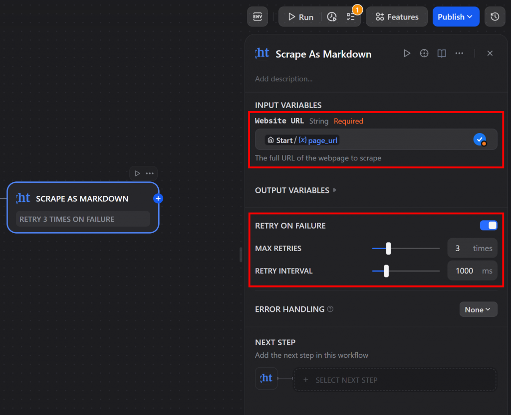511x415 pixels.
Task: Disable the Retry On Failure toggle
Action: (x=488, y=225)
